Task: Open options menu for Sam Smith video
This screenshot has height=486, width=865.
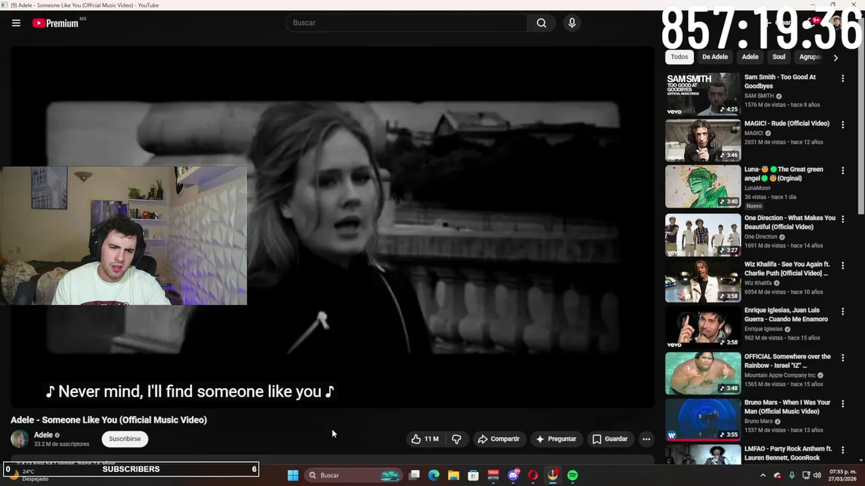Action: 843,78
